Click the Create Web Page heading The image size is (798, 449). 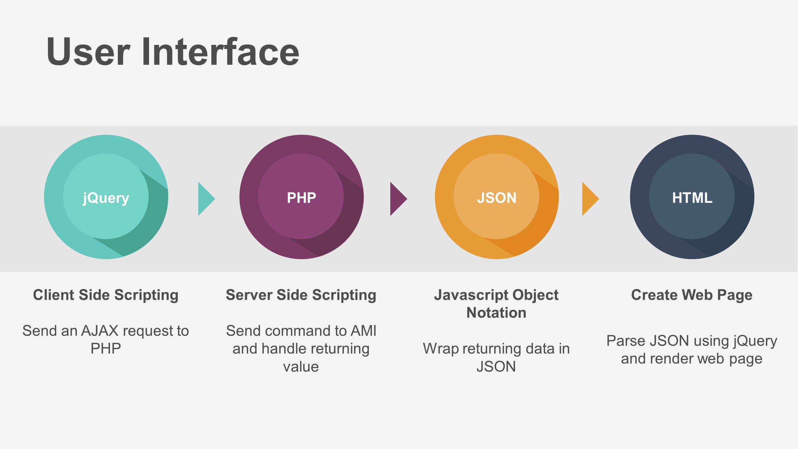click(x=692, y=295)
